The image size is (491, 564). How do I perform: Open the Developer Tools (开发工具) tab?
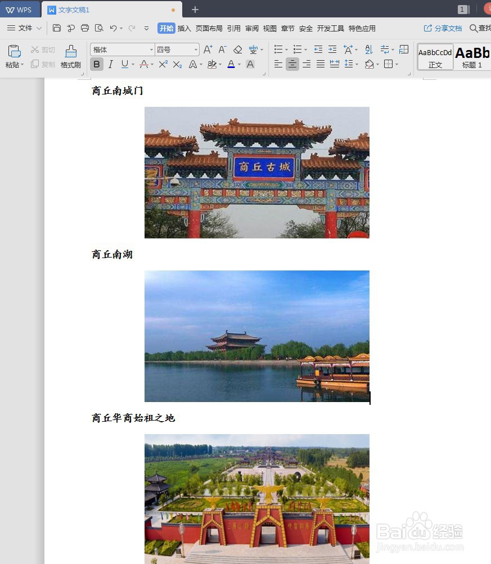point(331,29)
